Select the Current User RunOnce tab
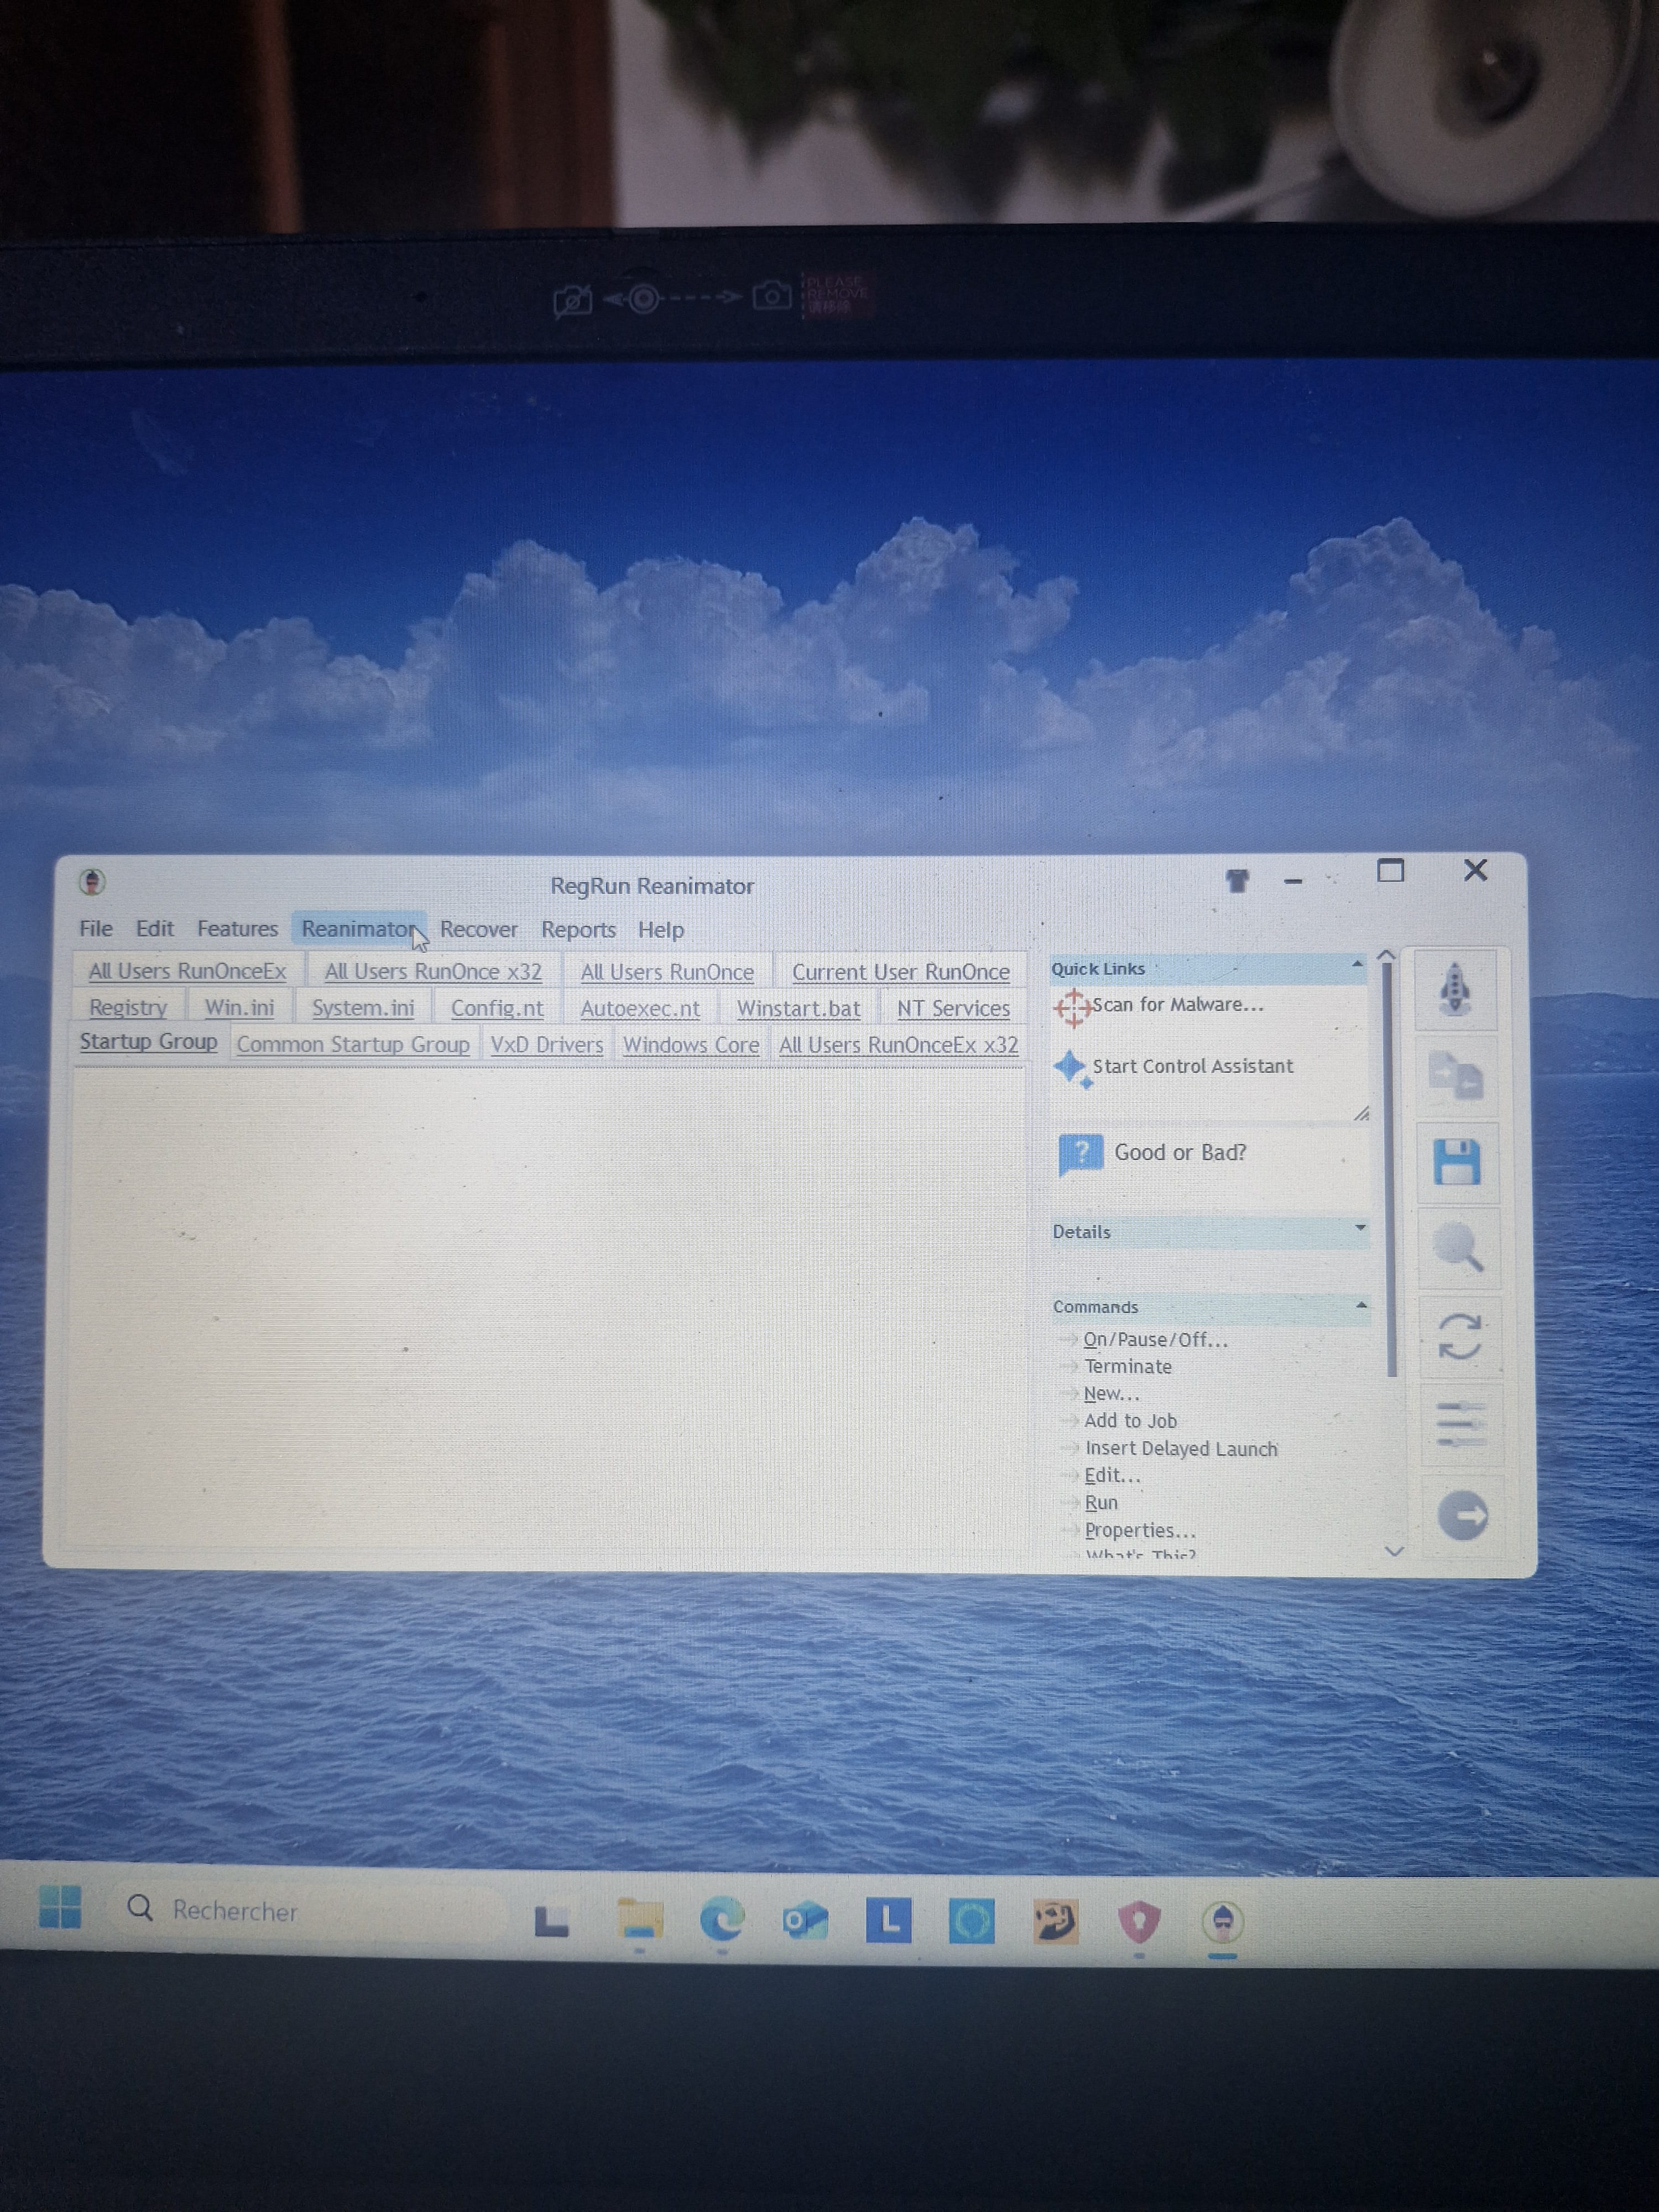Screen dimensions: 1659x2212 pos(901,972)
